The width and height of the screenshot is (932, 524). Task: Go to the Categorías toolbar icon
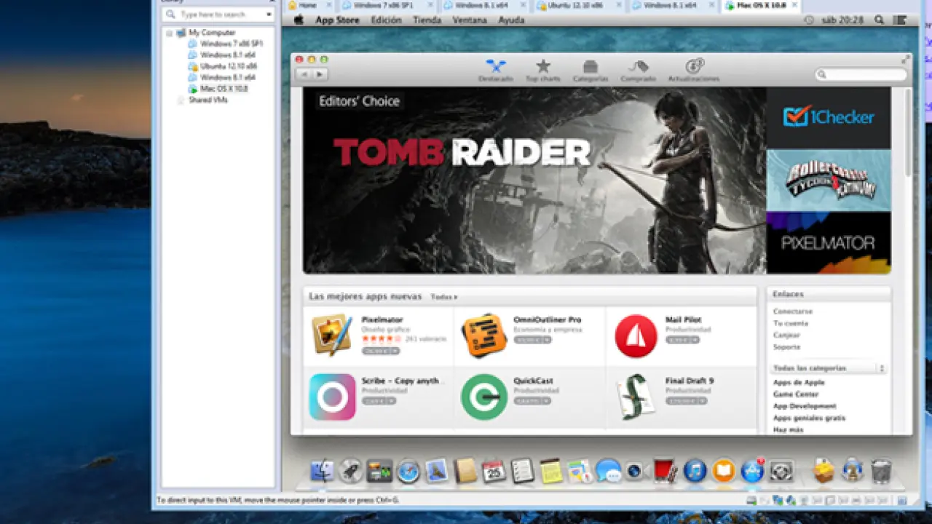590,70
